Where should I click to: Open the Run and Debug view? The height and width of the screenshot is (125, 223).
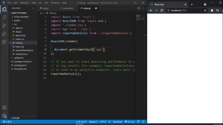pos(4,34)
